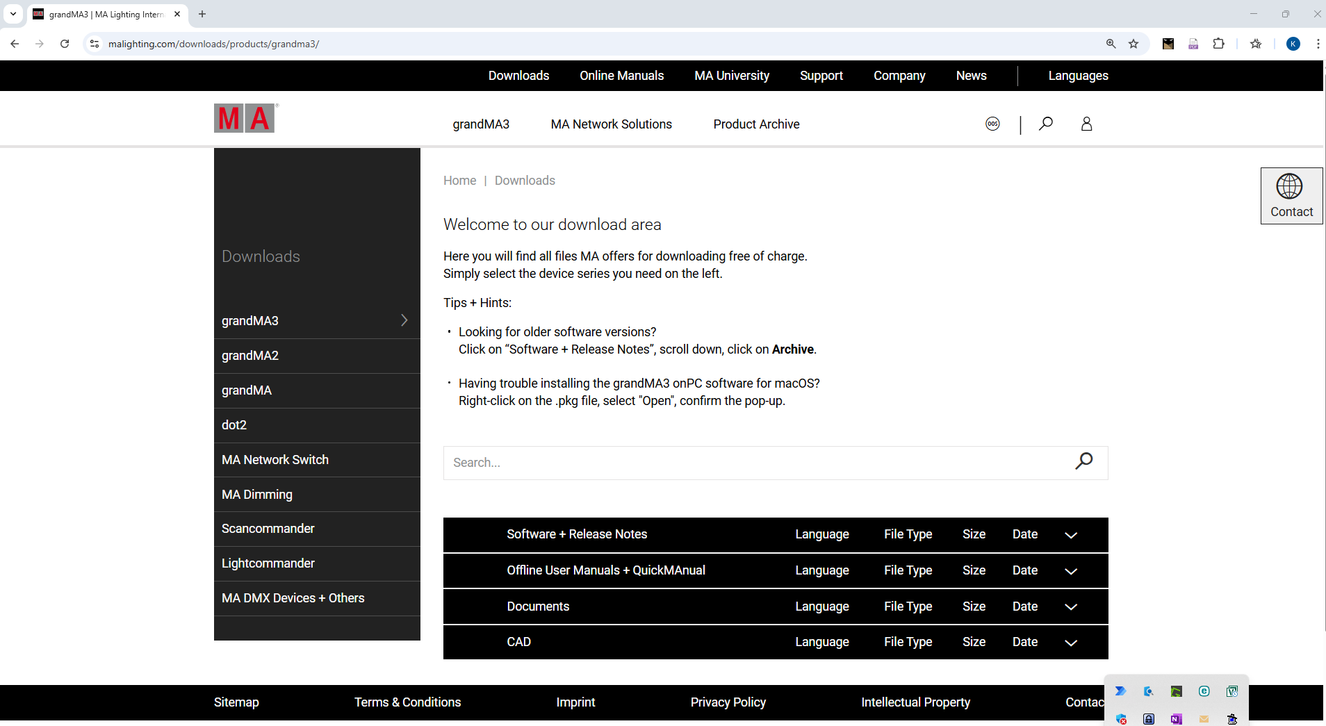Click the Contact globe icon
This screenshot has width=1326, height=726.
tap(1289, 187)
